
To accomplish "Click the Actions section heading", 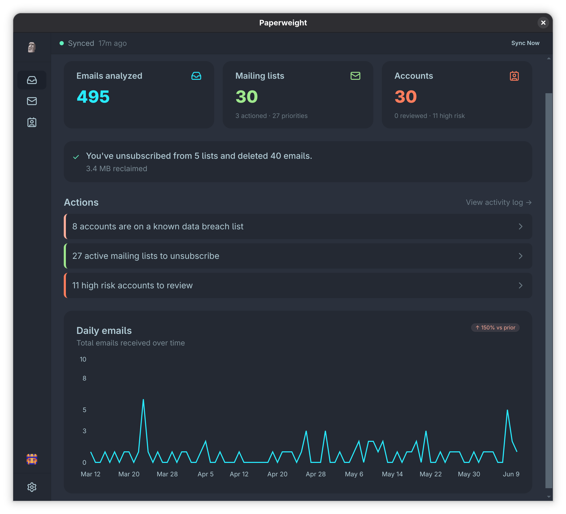I will pyautogui.click(x=81, y=202).
